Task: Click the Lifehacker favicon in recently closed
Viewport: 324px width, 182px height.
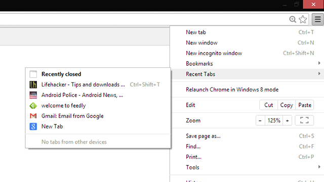Action: 33,84
